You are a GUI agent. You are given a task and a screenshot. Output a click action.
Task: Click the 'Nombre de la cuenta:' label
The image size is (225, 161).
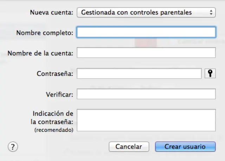[40, 53]
